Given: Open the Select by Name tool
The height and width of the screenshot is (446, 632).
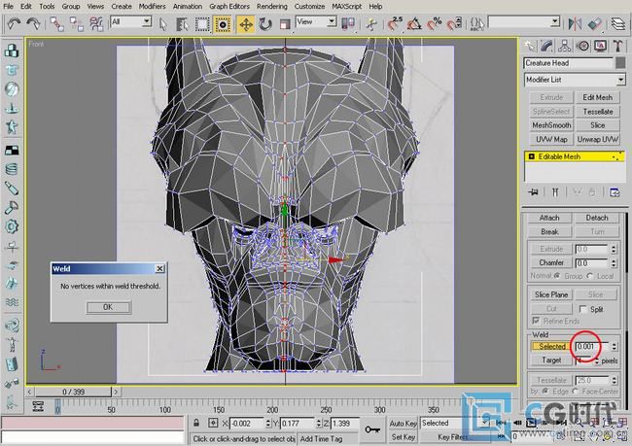Looking at the screenshot, I should [x=182, y=24].
